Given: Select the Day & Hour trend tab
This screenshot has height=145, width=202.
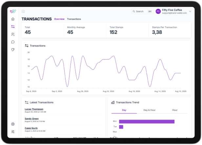Looking at the screenshot, I should click(x=149, y=110).
